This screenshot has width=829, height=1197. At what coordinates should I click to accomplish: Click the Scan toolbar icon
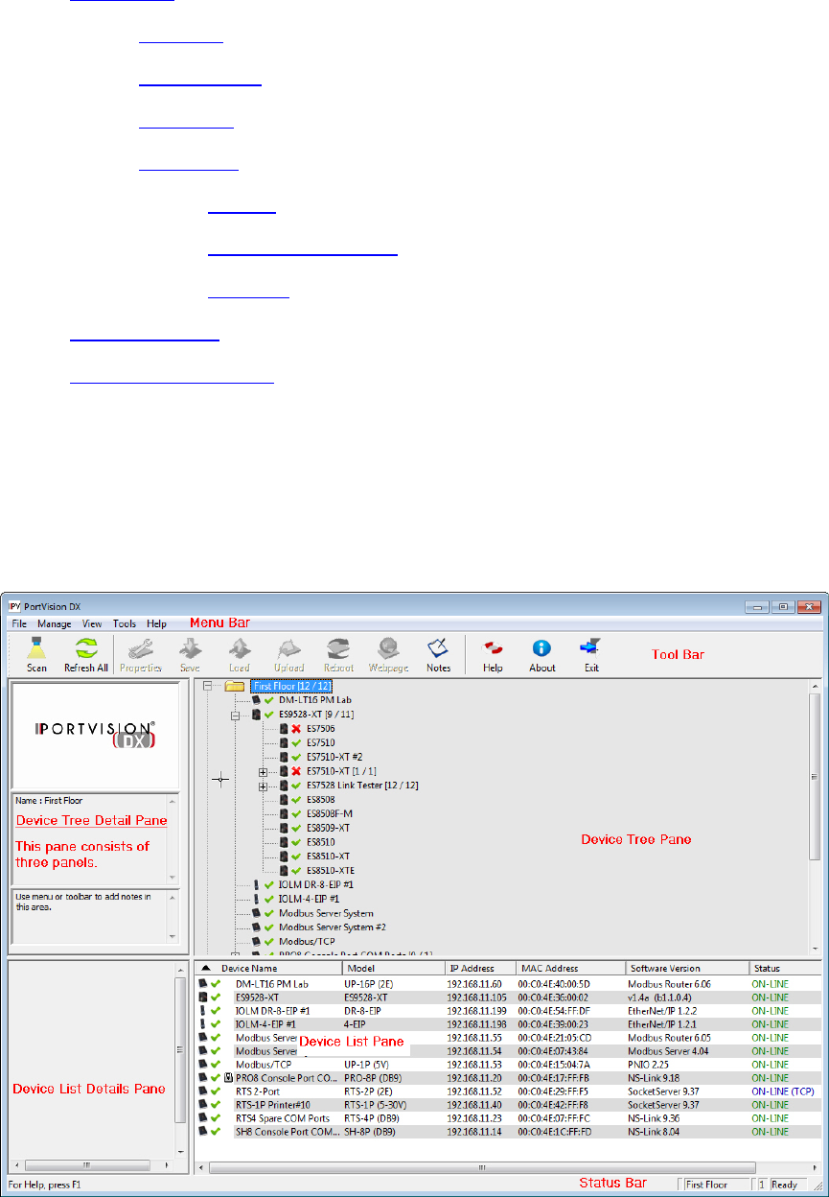pyautogui.click(x=36, y=653)
